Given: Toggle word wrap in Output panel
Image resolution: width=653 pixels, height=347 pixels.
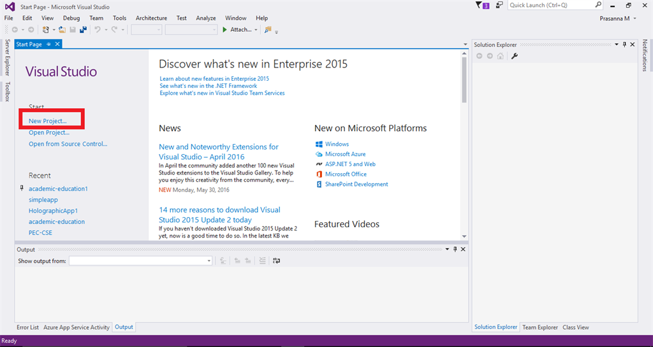Looking at the screenshot, I should point(276,260).
